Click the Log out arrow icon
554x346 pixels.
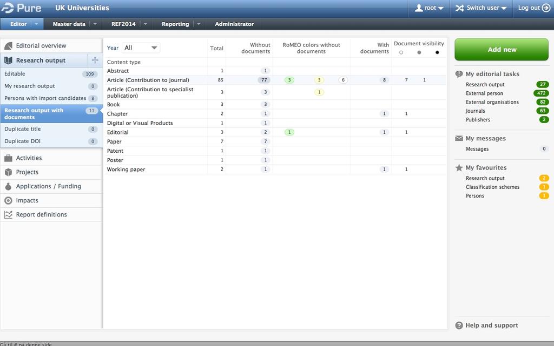click(x=546, y=8)
